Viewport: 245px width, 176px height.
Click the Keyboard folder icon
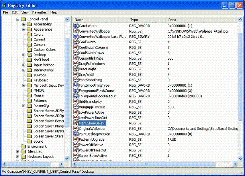pos(29,80)
